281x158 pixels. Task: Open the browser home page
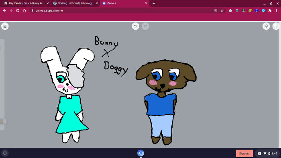[24, 10]
